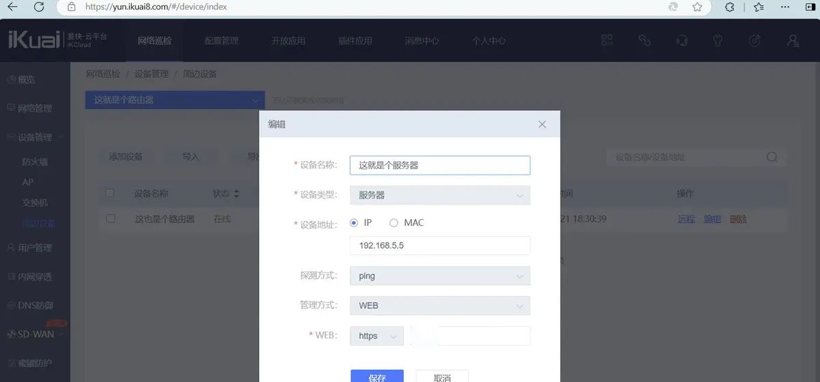The width and height of the screenshot is (820, 382).
Task: Open 设备类型 dropdown showing 服务器
Action: pos(440,195)
